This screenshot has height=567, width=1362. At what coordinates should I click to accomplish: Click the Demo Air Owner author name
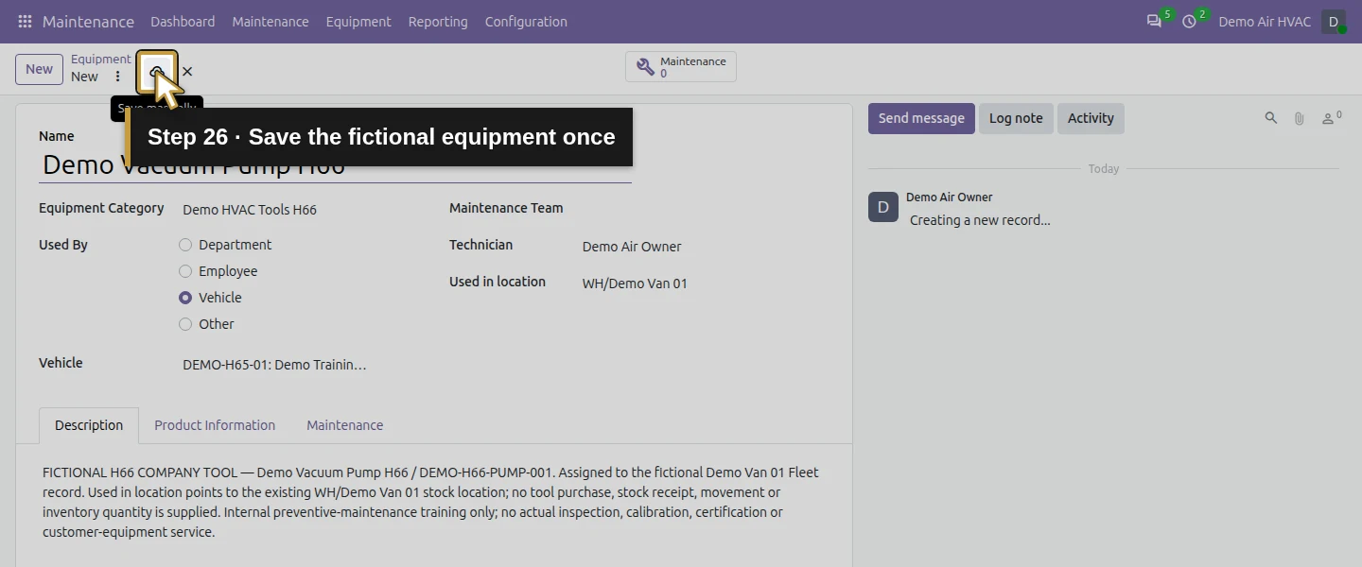click(950, 198)
